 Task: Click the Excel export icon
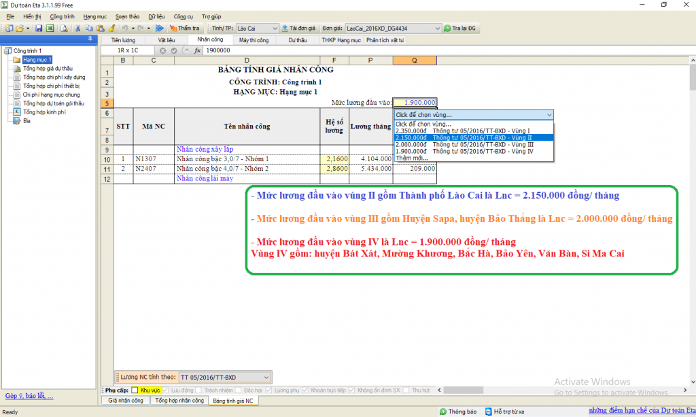50,29
